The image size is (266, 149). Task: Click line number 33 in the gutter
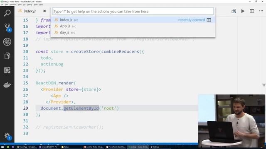[26, 133]
